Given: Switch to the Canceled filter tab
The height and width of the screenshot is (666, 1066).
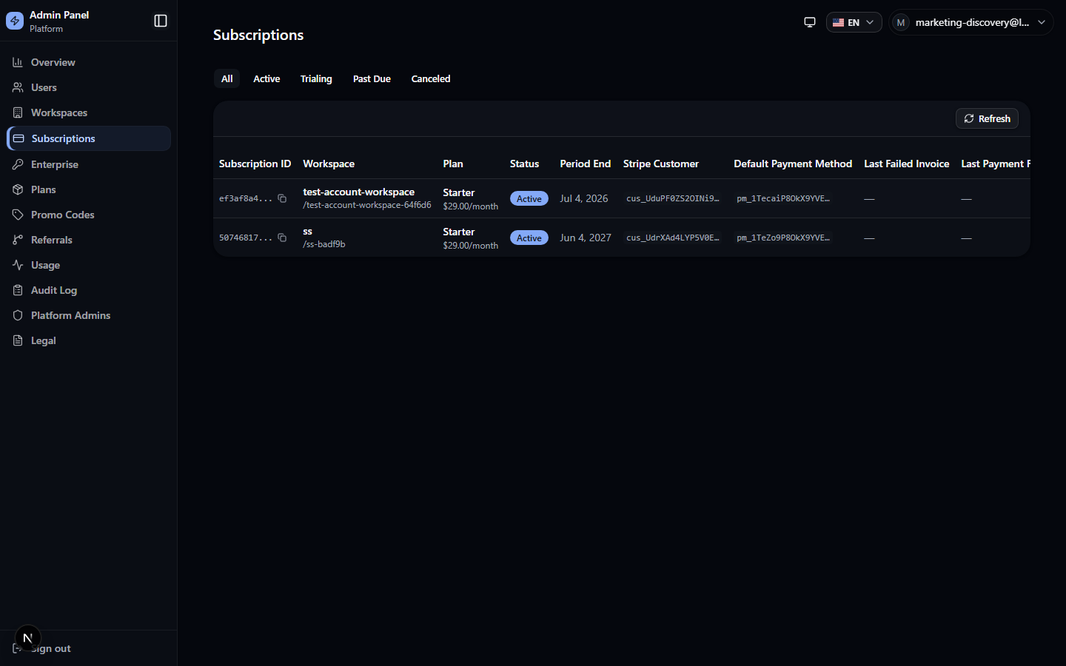Looking at the screenshot, I should tap(431, 78).
